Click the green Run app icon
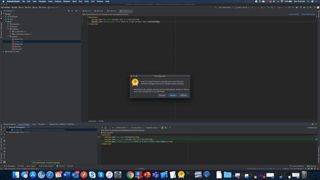This screenshot has width=320, height=180. 252,7
